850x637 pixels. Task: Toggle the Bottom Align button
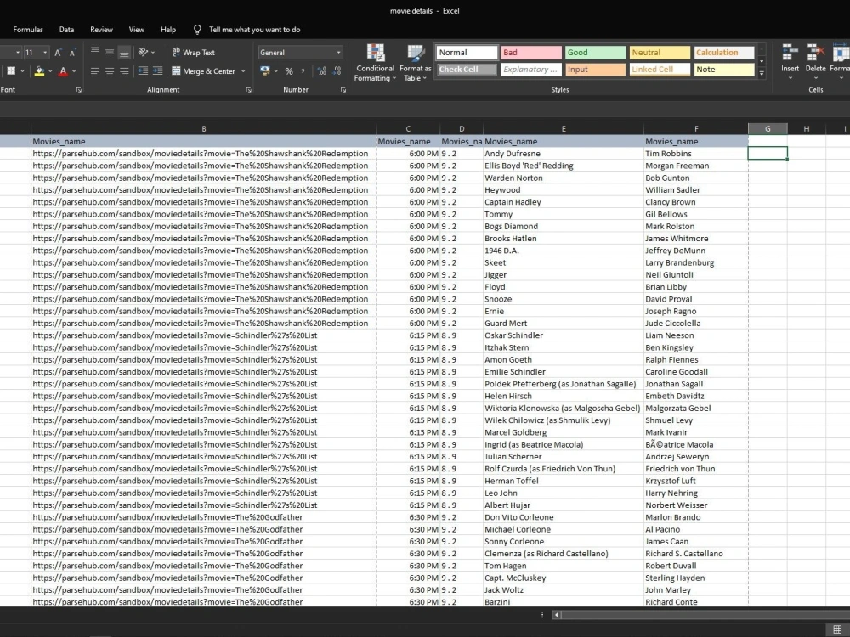[x=124, y=53]
